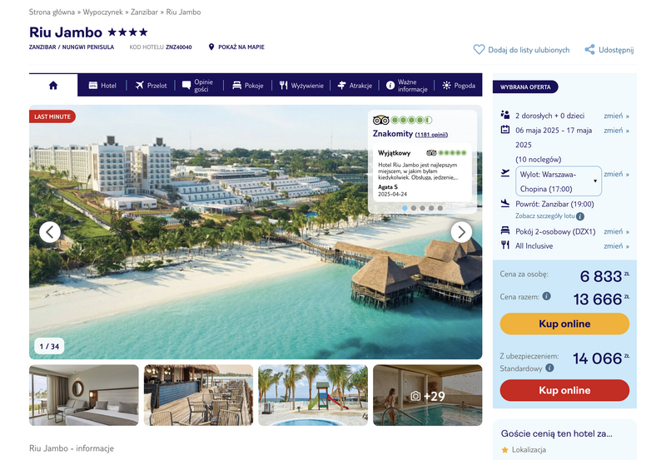The height and width of the screenshot is (460, 666).
Task: Open the Pogoda tab
Action: [459, 86]
